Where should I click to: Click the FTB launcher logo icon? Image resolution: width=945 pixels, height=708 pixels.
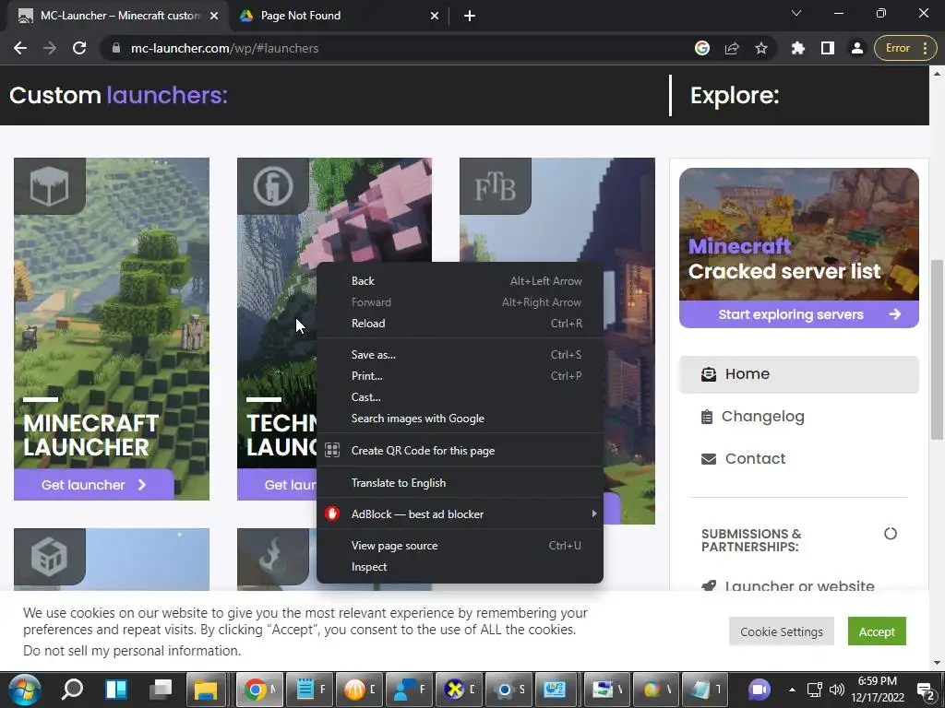(x=496, y=186)
